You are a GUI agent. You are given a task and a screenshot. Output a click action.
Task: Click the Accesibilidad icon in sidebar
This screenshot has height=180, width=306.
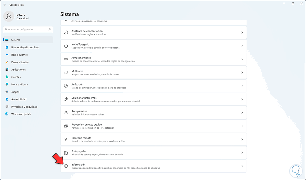7,99
